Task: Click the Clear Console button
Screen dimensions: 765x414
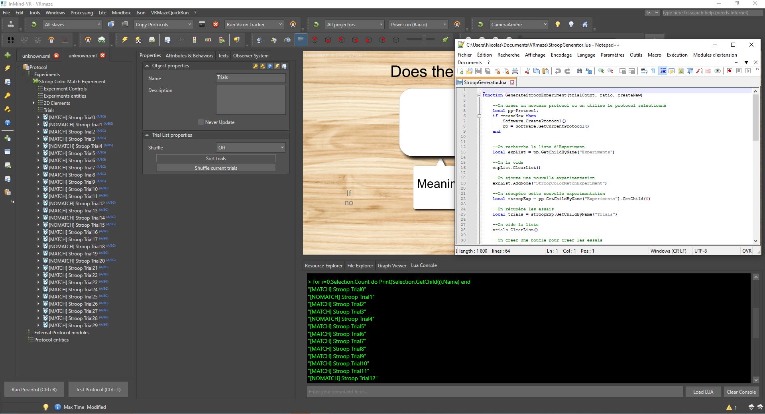Action: pos(741,392)
